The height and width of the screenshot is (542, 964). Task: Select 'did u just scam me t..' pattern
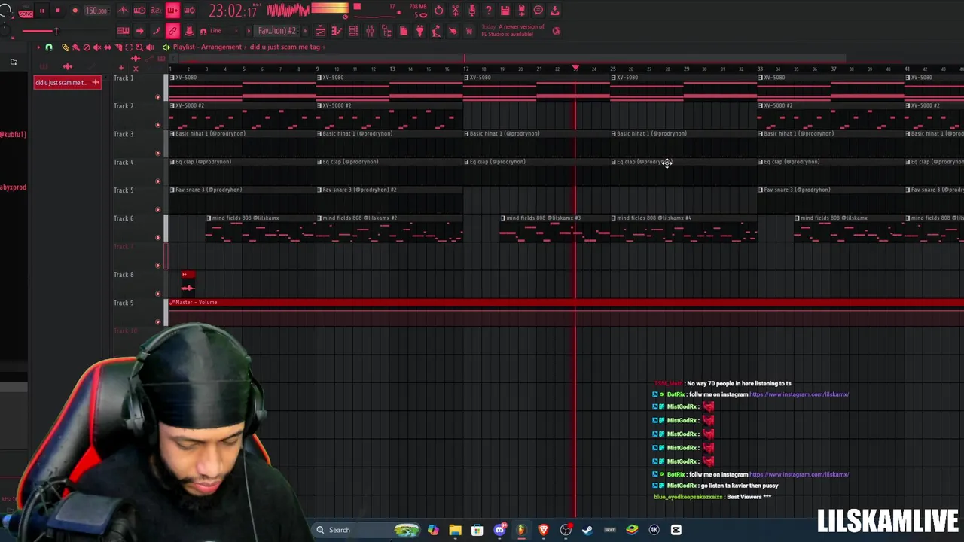coord(67,82)
